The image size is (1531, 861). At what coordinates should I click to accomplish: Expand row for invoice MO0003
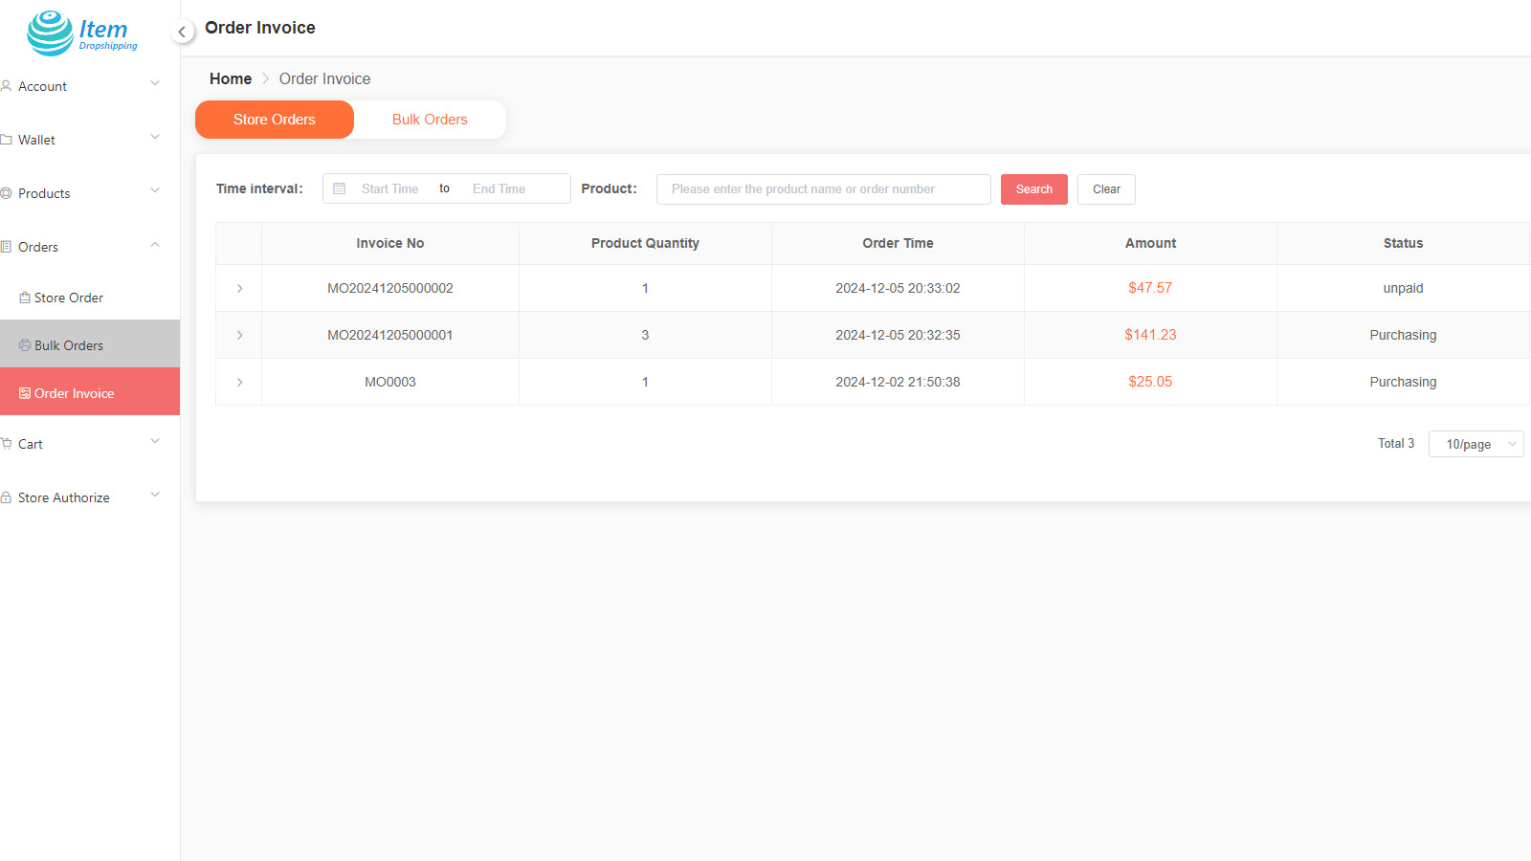pos(239,382)
